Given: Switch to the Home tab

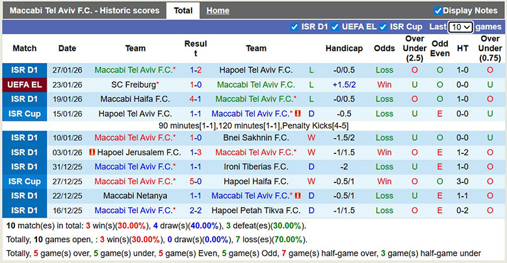Looking at the screenshot, I should click(218, 10).
